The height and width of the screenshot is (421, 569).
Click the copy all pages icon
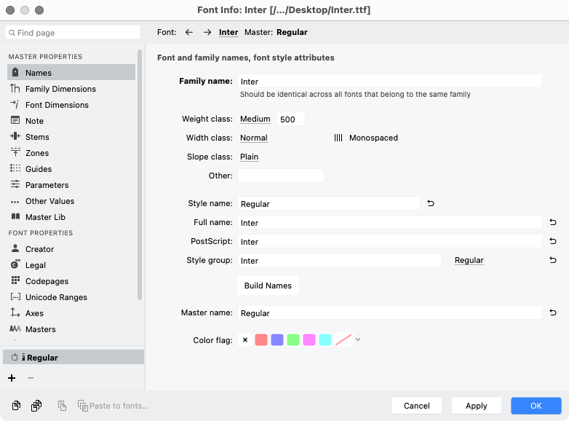36,406
